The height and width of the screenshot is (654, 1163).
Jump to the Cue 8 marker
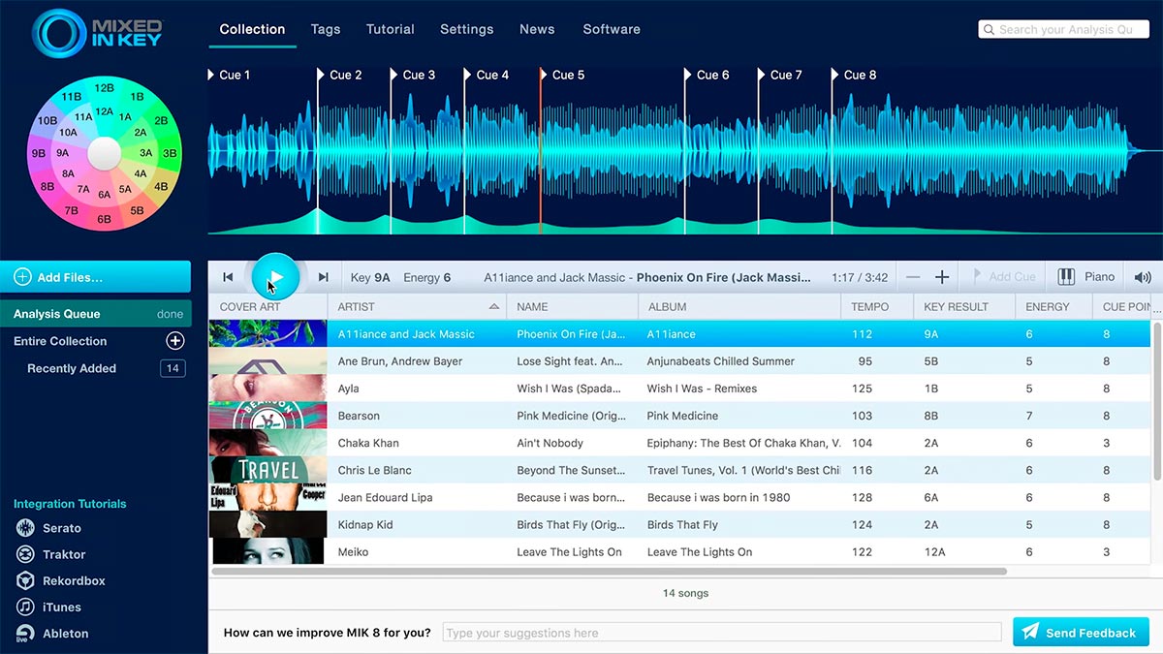tap(855, 75)
